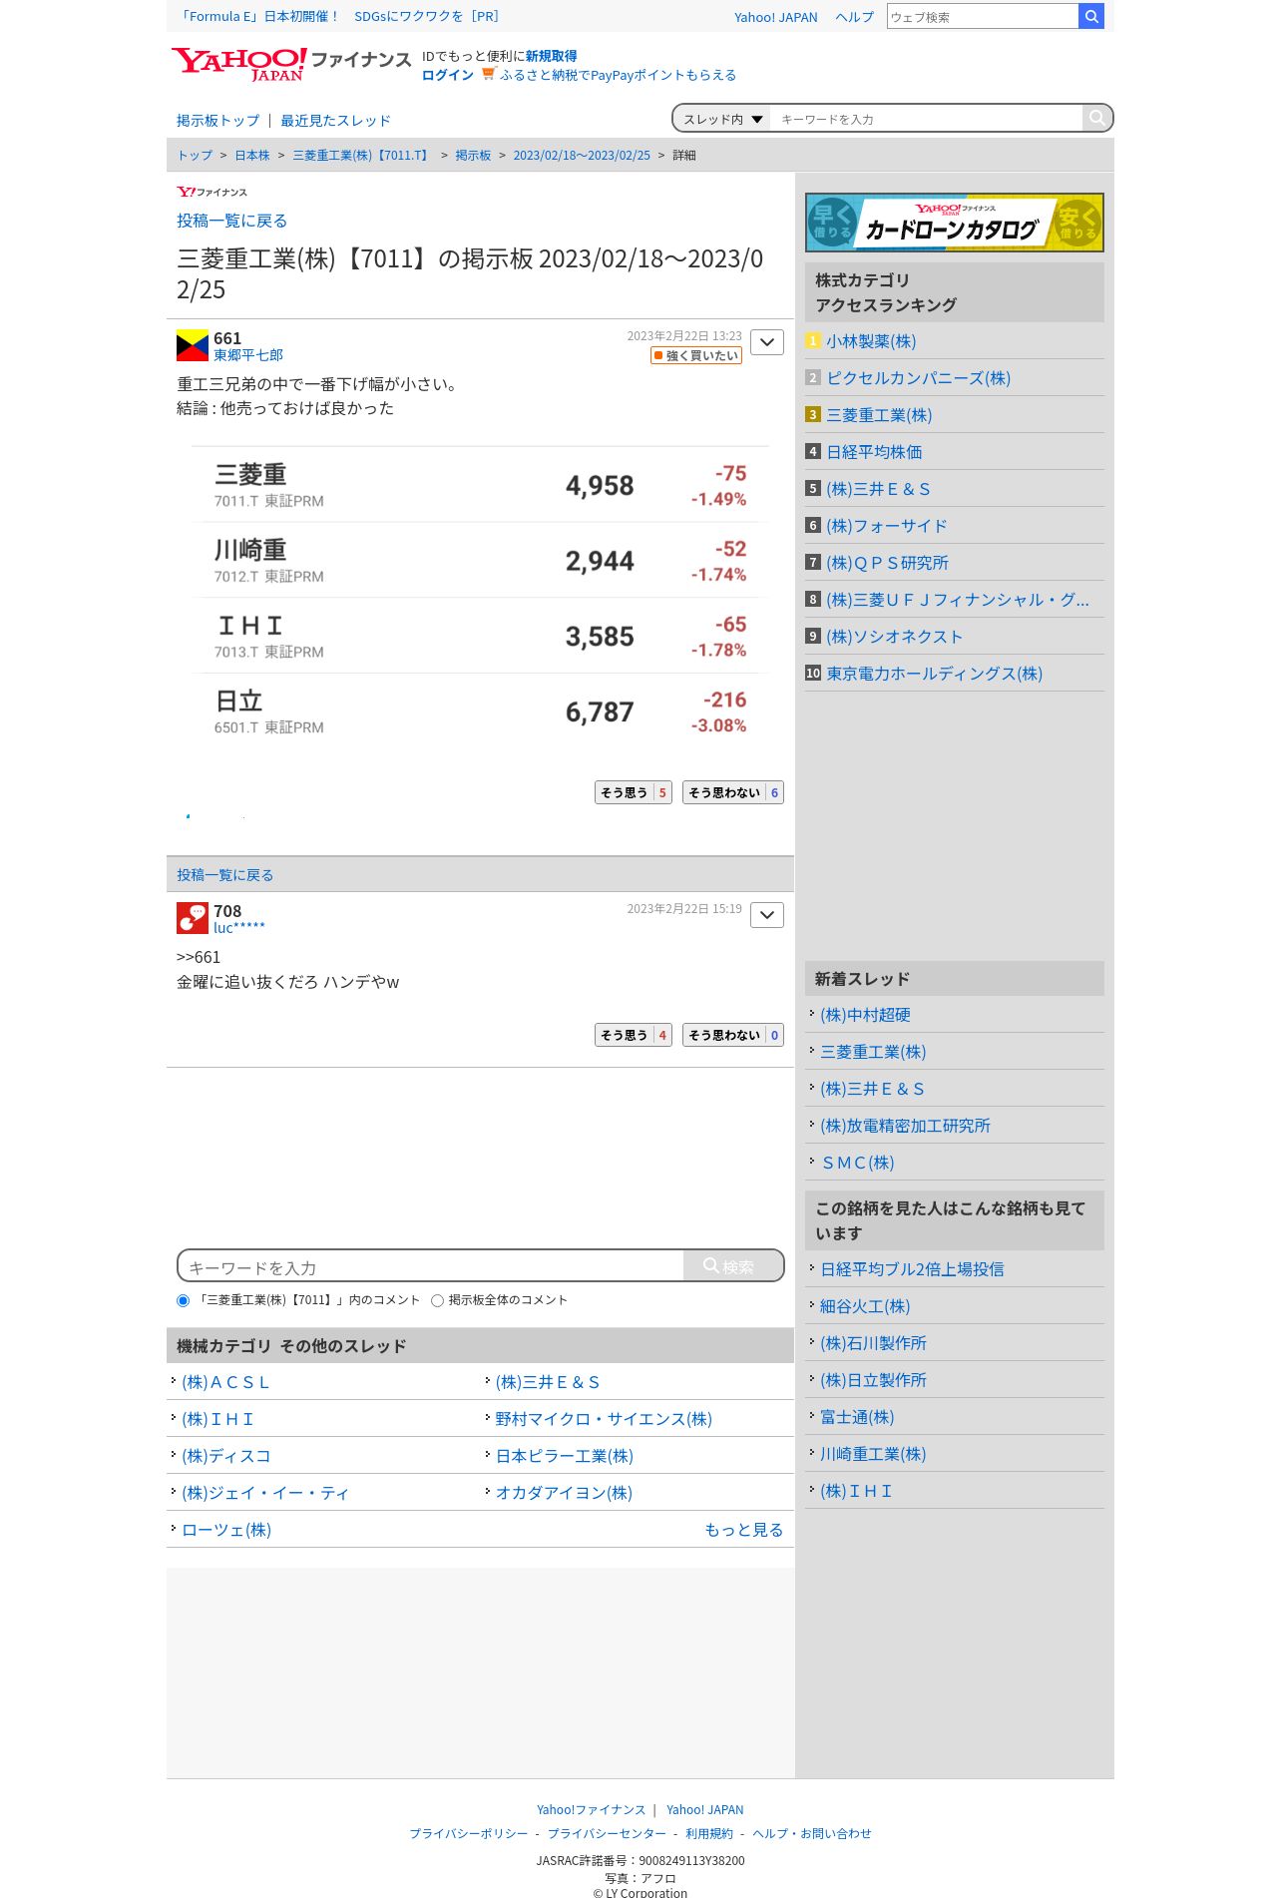Open new thread (株)放電精密加工研究所
This screenshot has height=1898, width=1281.
pyautogui.click(x=905, y=1126)
